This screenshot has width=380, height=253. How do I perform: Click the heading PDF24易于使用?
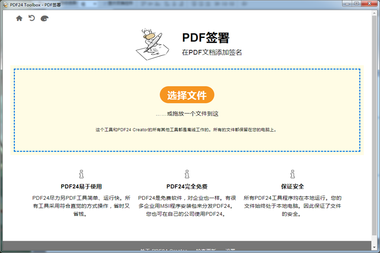81,187
